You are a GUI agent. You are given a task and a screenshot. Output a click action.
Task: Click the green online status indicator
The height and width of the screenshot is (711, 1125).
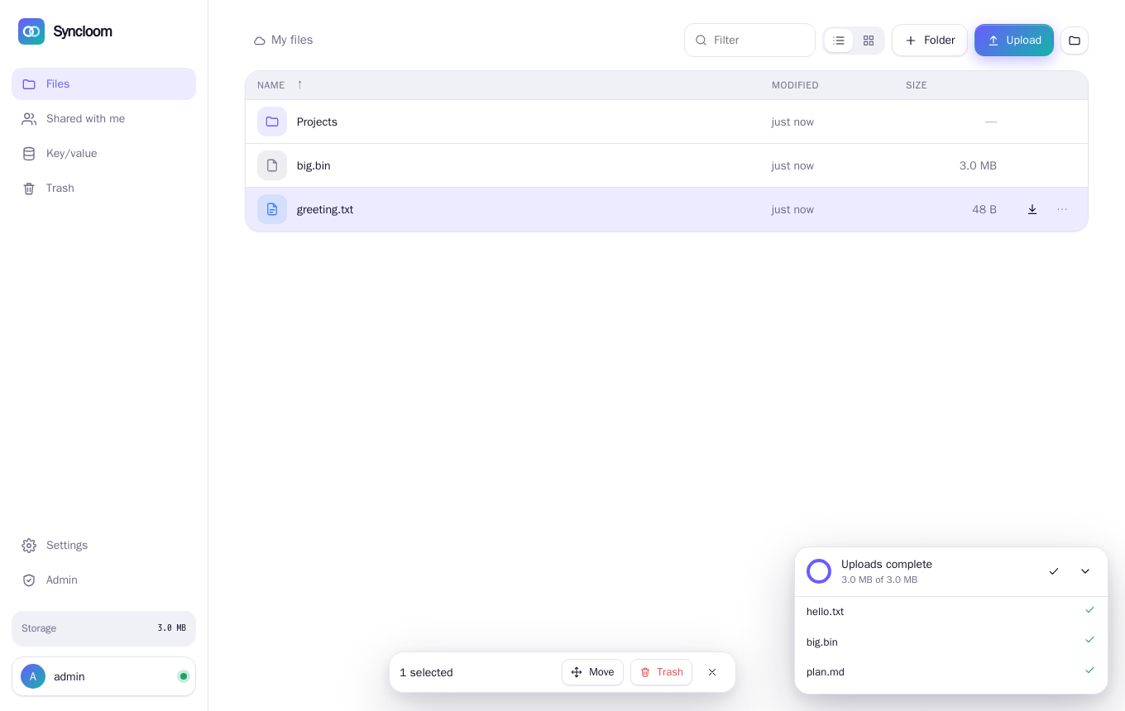coord(184,676)
